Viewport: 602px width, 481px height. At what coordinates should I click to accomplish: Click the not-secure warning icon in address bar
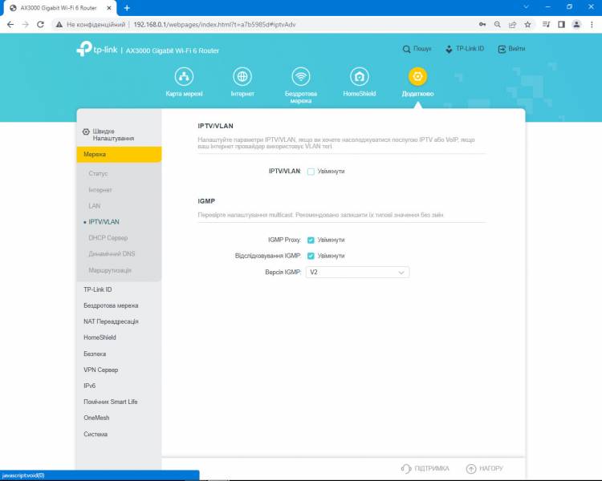(x=59, y=25)
